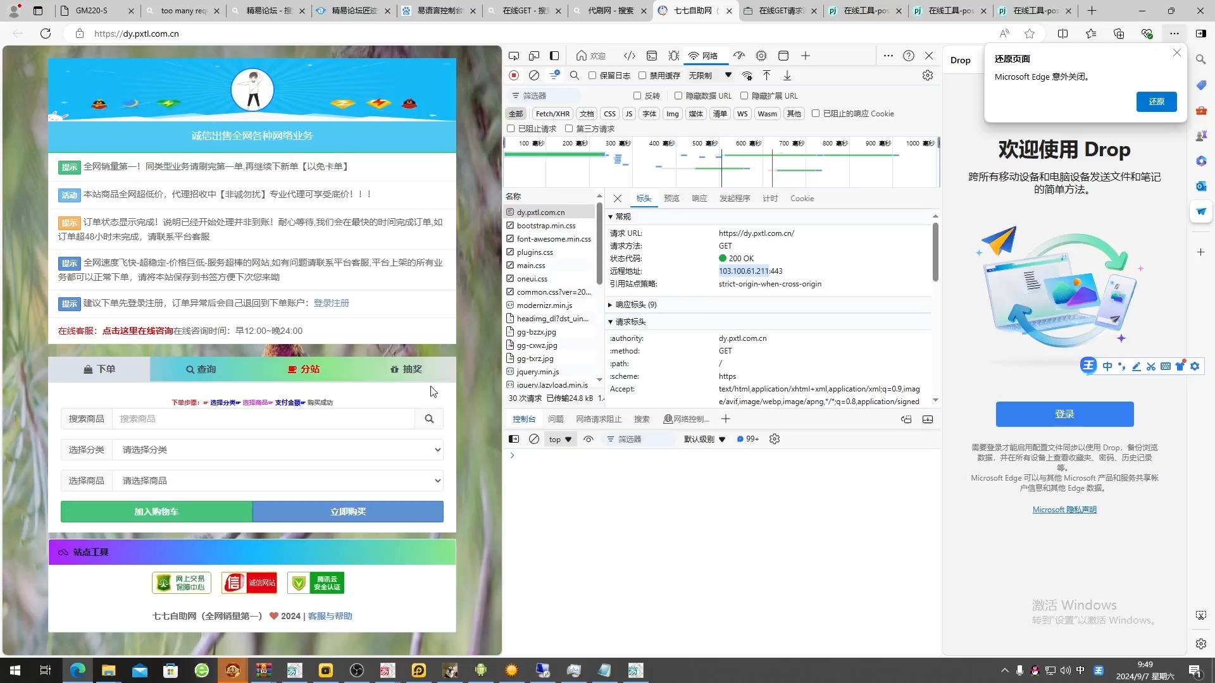The width and height of the screenshot is (1215, 683).
Task: Open Edge browser from the taskbar
Action: pyautogui.click(x=78, y=670)
